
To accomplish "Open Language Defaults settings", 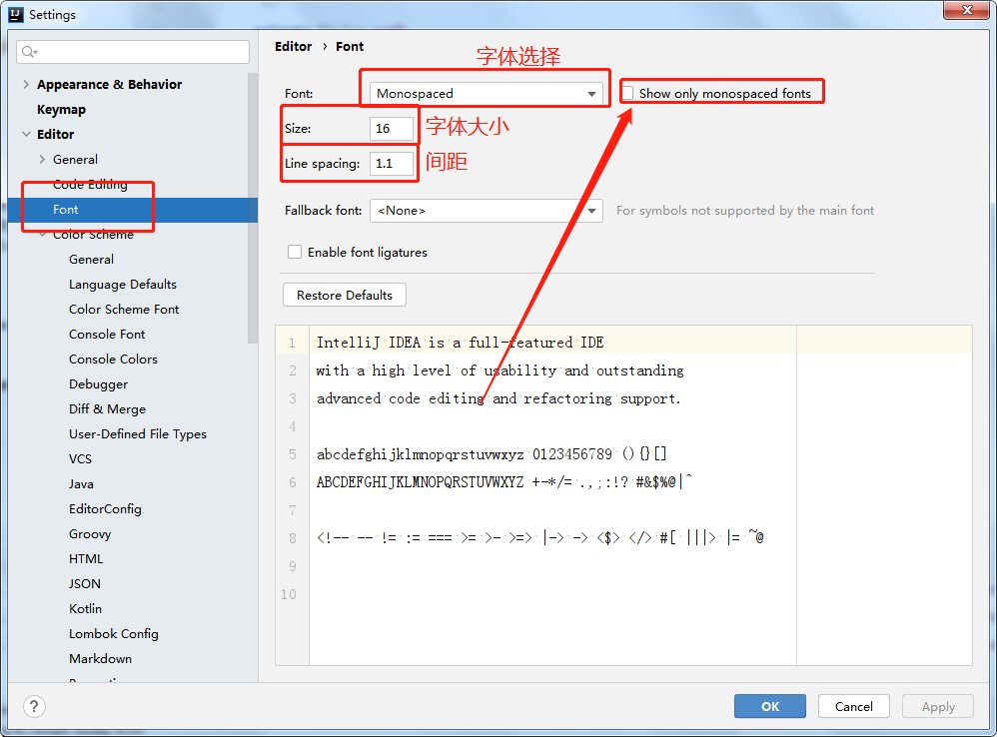I will 123,284.
